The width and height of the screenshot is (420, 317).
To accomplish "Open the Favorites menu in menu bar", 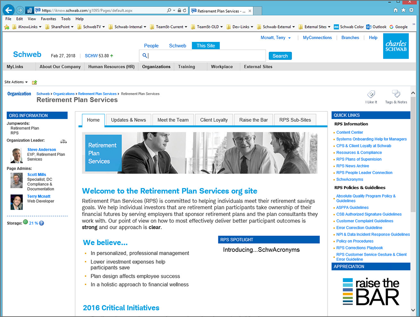I will 48,19.
